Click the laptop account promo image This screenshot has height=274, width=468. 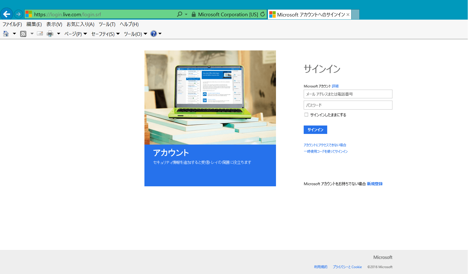click(210, 97)
